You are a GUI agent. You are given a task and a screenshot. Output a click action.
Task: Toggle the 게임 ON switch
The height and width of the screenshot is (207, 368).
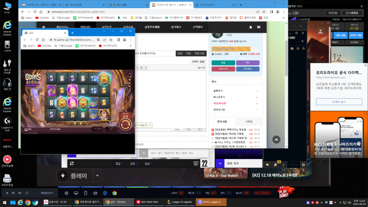[213, 193]
